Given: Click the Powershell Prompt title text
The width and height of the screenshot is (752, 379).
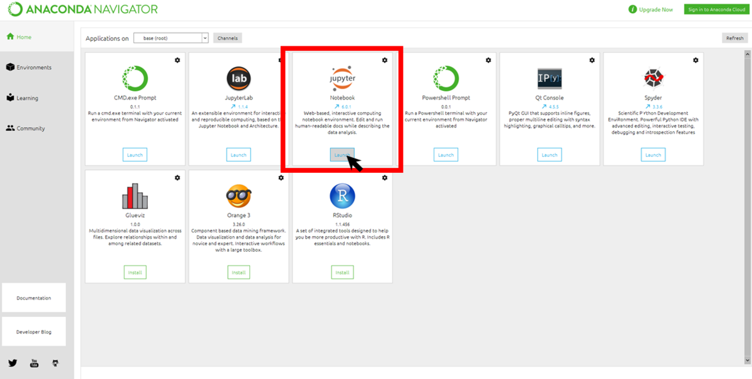Looking at the screenshot, I should click(446, 98).
